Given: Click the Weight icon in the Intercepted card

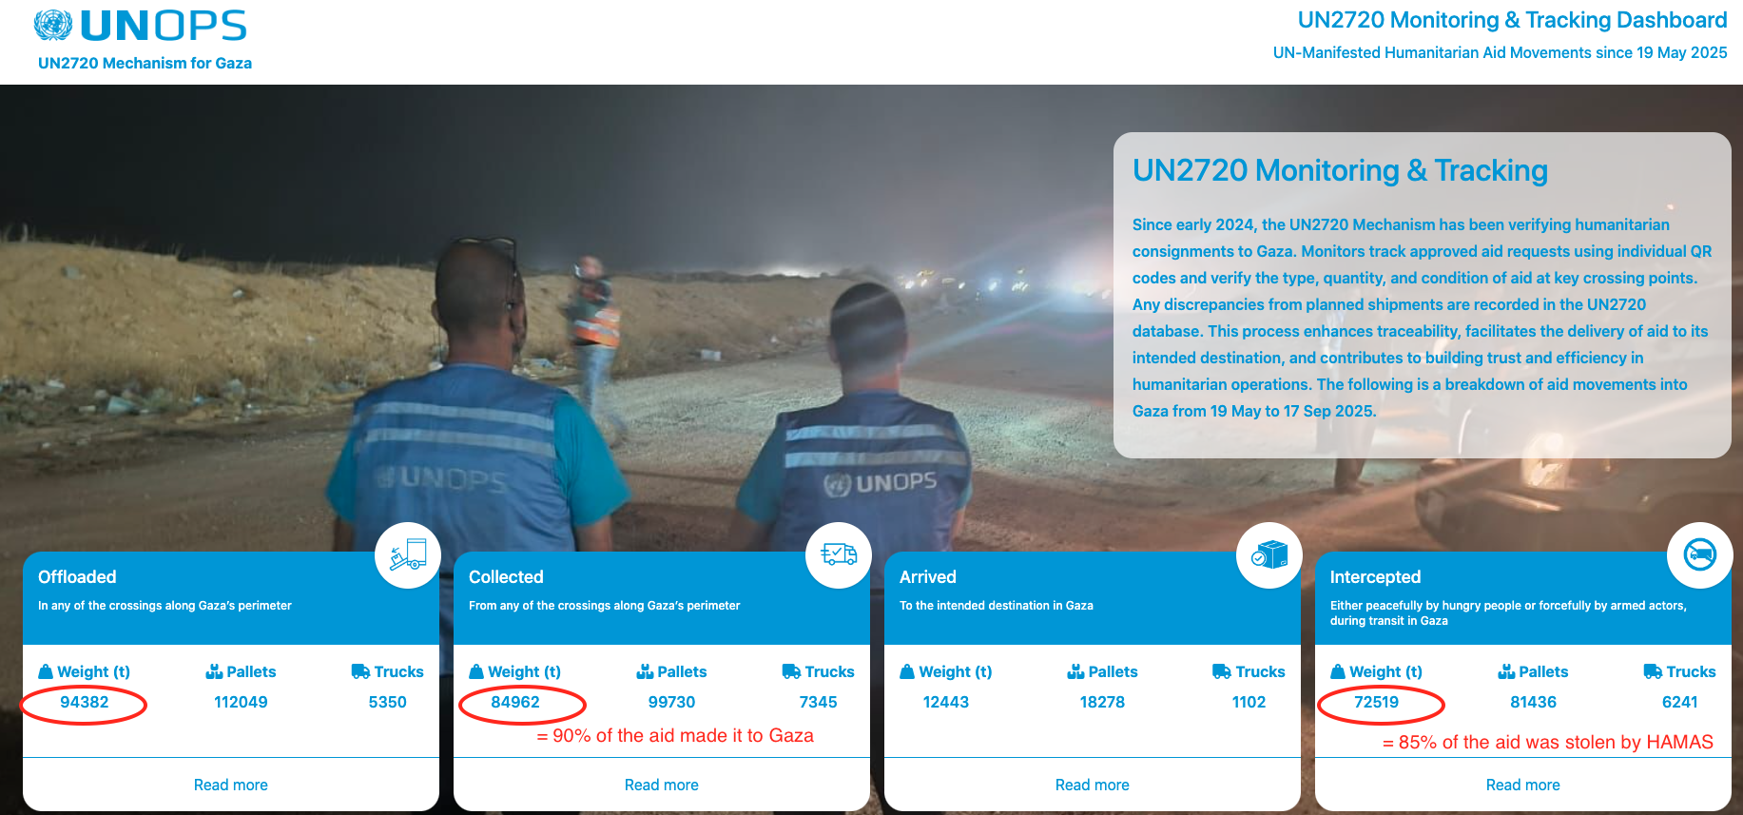Looking at the screenshot, I should pos(1338,671).
